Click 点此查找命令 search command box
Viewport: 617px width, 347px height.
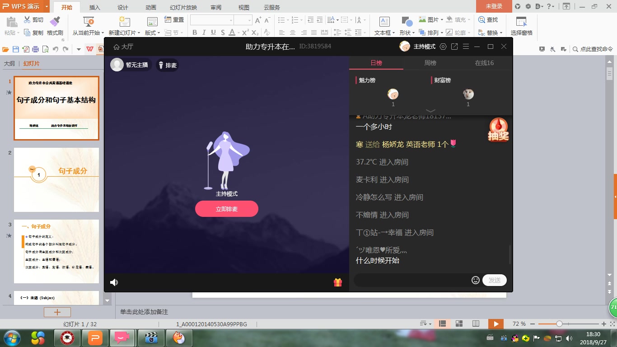click(593, 49)
